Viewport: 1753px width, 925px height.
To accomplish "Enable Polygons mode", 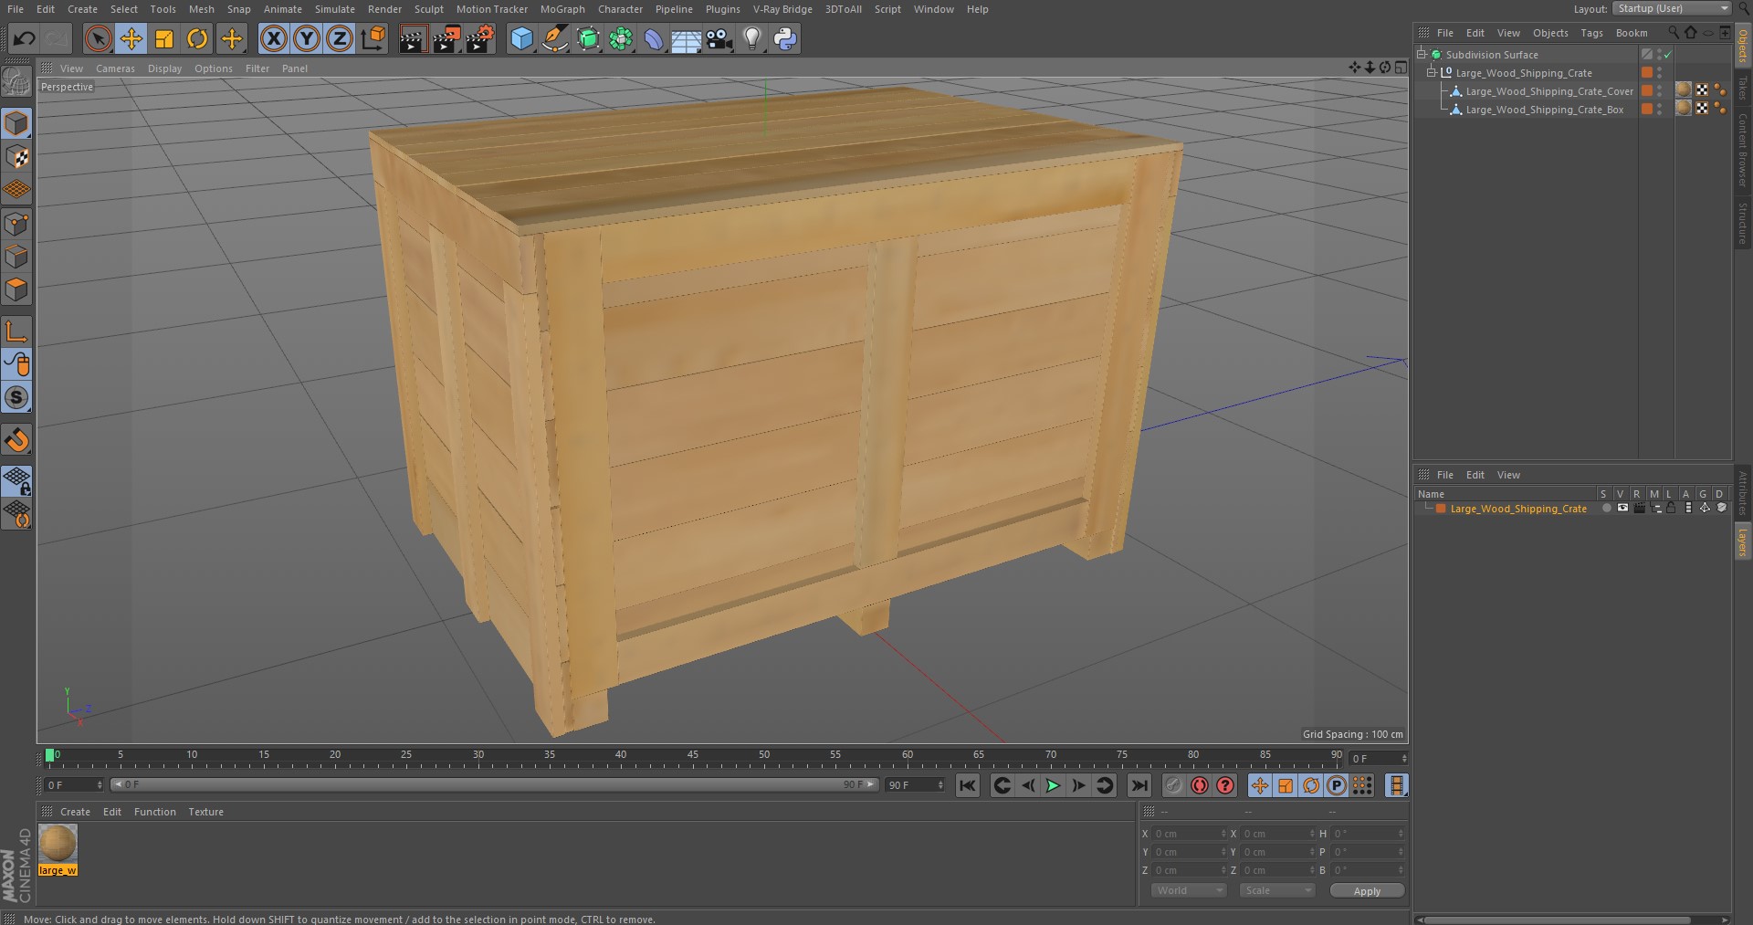I will [x=16, y=289].
